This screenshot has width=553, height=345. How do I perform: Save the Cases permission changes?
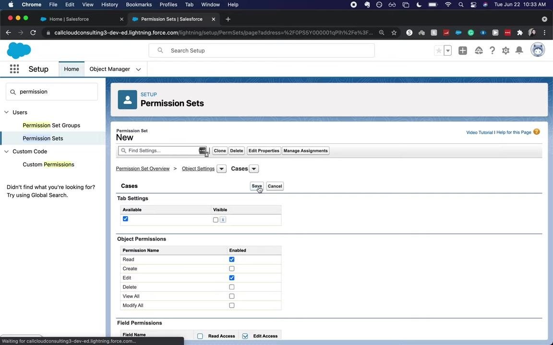256,186
